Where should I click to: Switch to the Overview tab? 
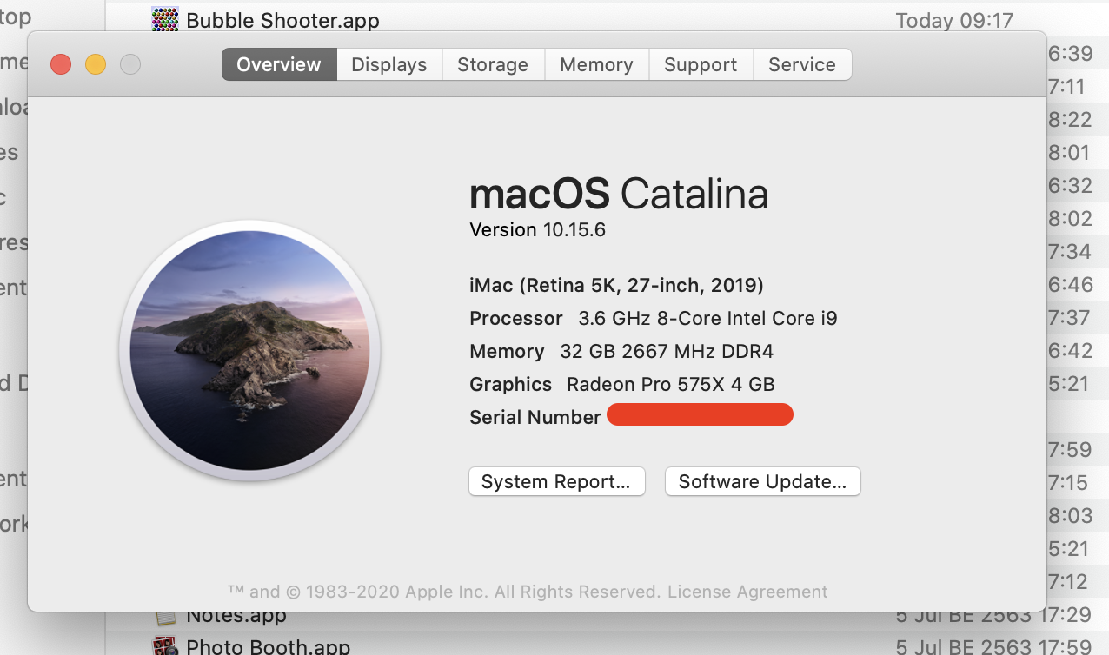click(x=279, y=64)
